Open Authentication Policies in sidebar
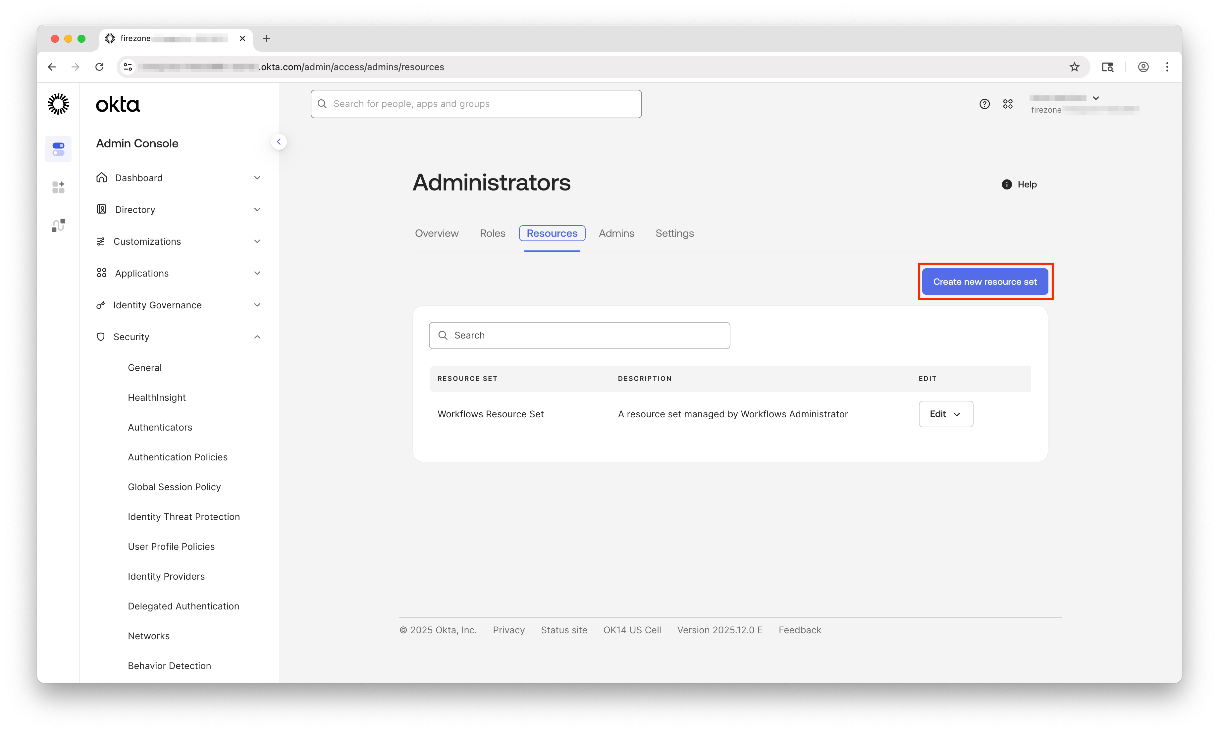Image resolution: width=1219 pixels, height=732 pixels. pyautogui.click(x=178, y=457)
